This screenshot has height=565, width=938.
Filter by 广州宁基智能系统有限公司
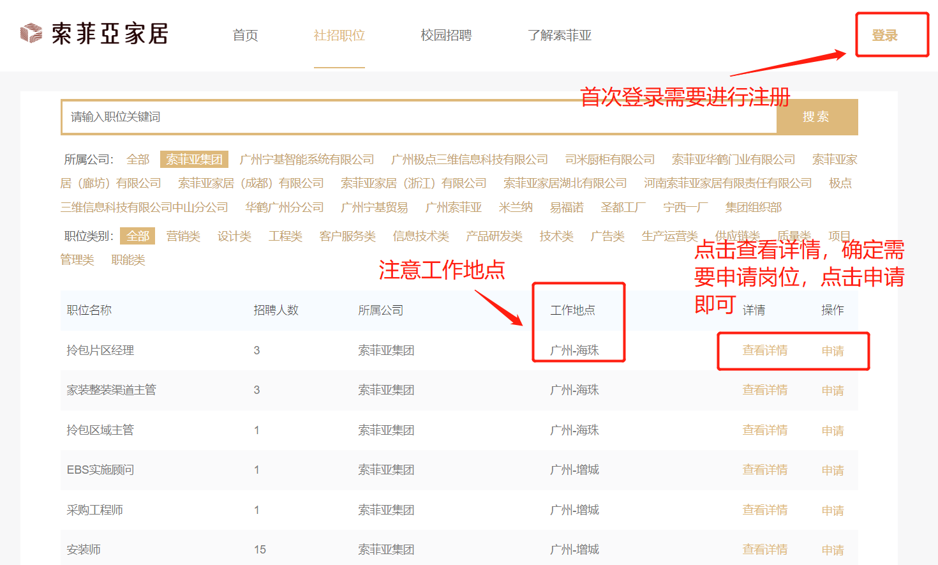tap(307, 160)
